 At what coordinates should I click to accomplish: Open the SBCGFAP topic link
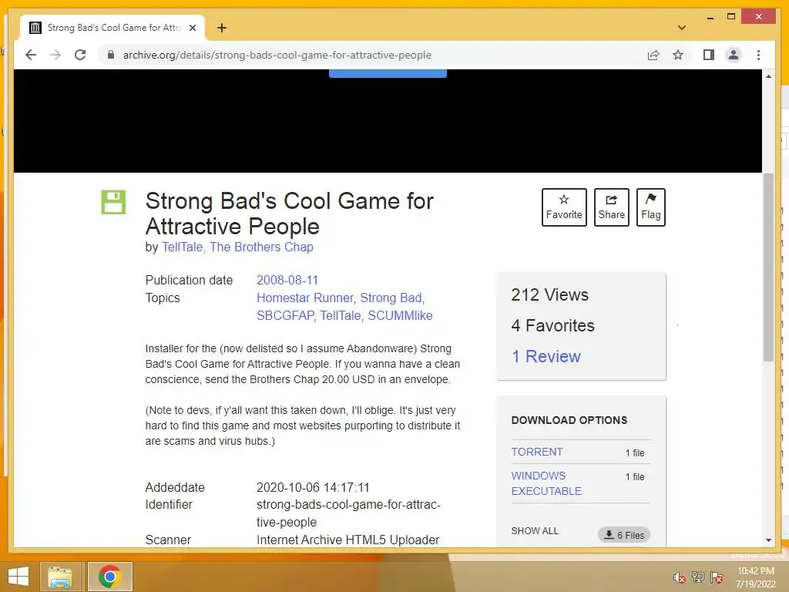pos(285,315)
